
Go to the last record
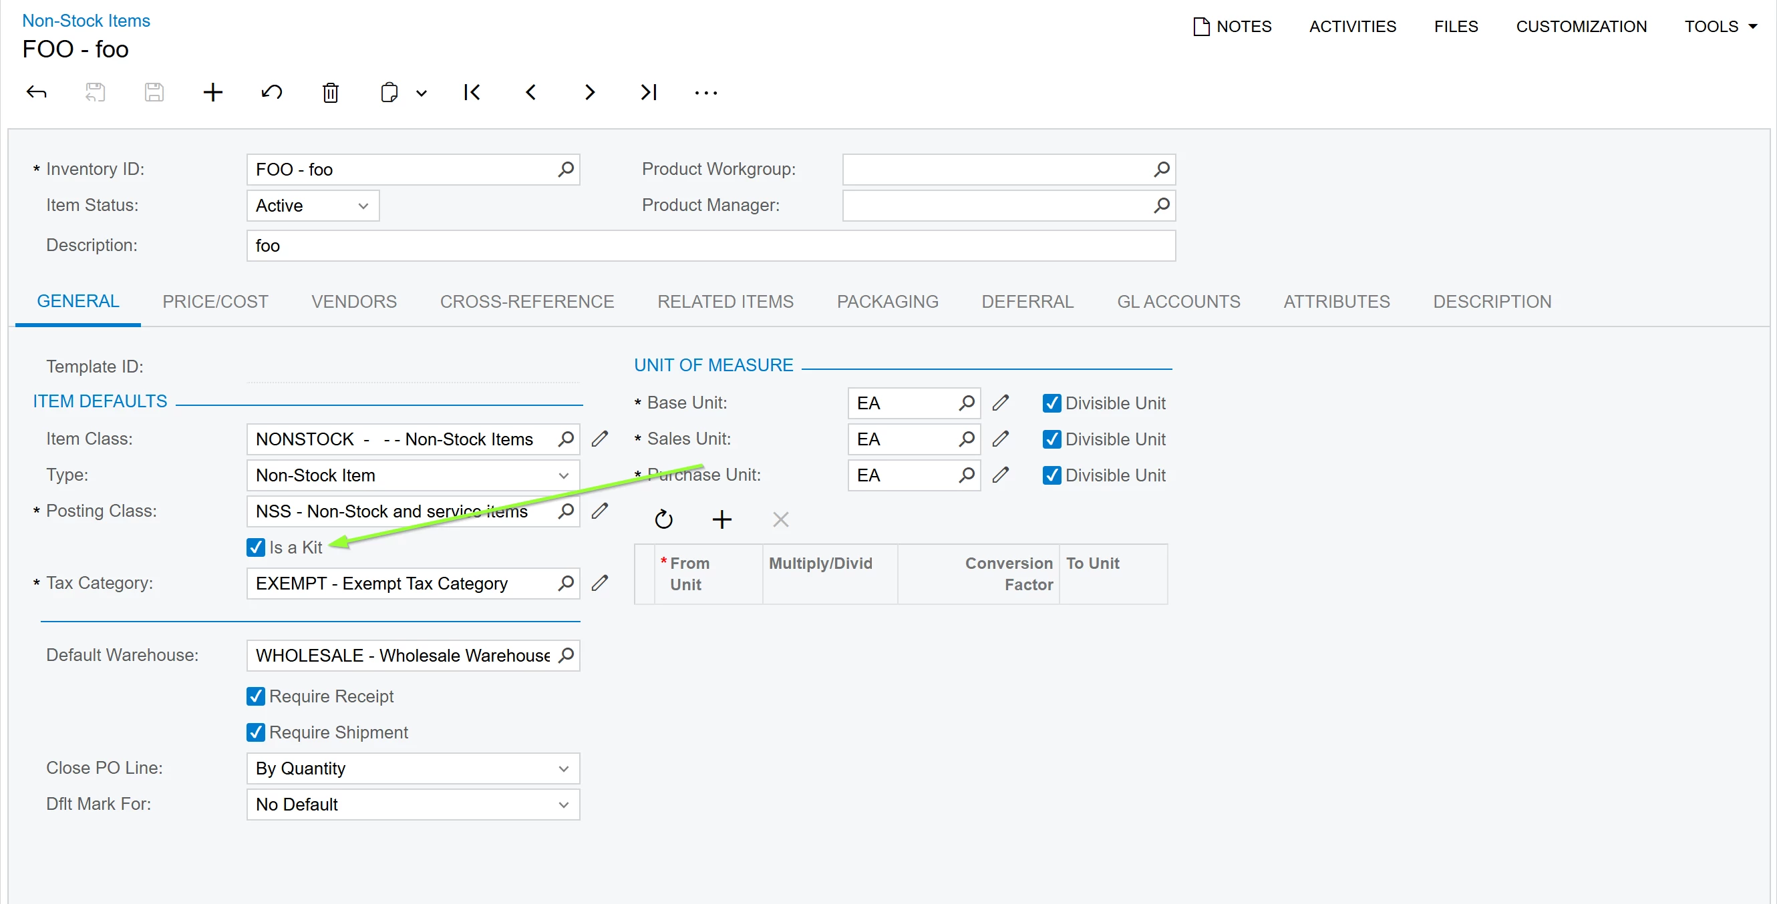point(648,92)
